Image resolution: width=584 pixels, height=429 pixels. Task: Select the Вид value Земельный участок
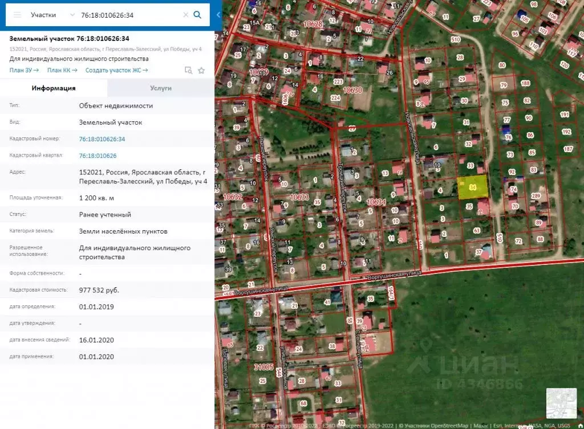(111, 122)
